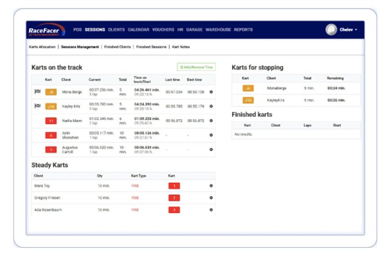Click kart type link in Gregory Friesen row
The width and height of the screenshot is (391, 257).
pyautogui.click(x=135, y=198)
